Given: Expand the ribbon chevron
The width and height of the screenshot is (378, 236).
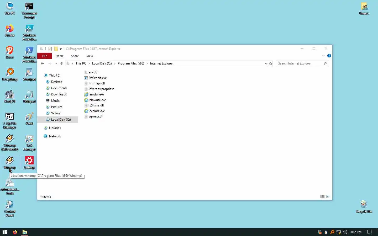Looking at the screenshot, I should [x=323, y=56].
